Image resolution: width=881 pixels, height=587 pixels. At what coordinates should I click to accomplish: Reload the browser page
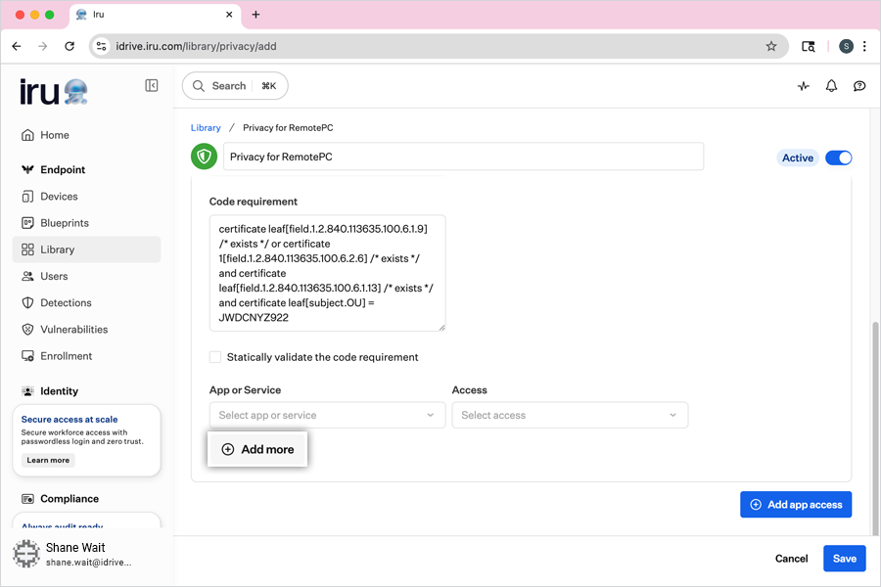point(70,46)
